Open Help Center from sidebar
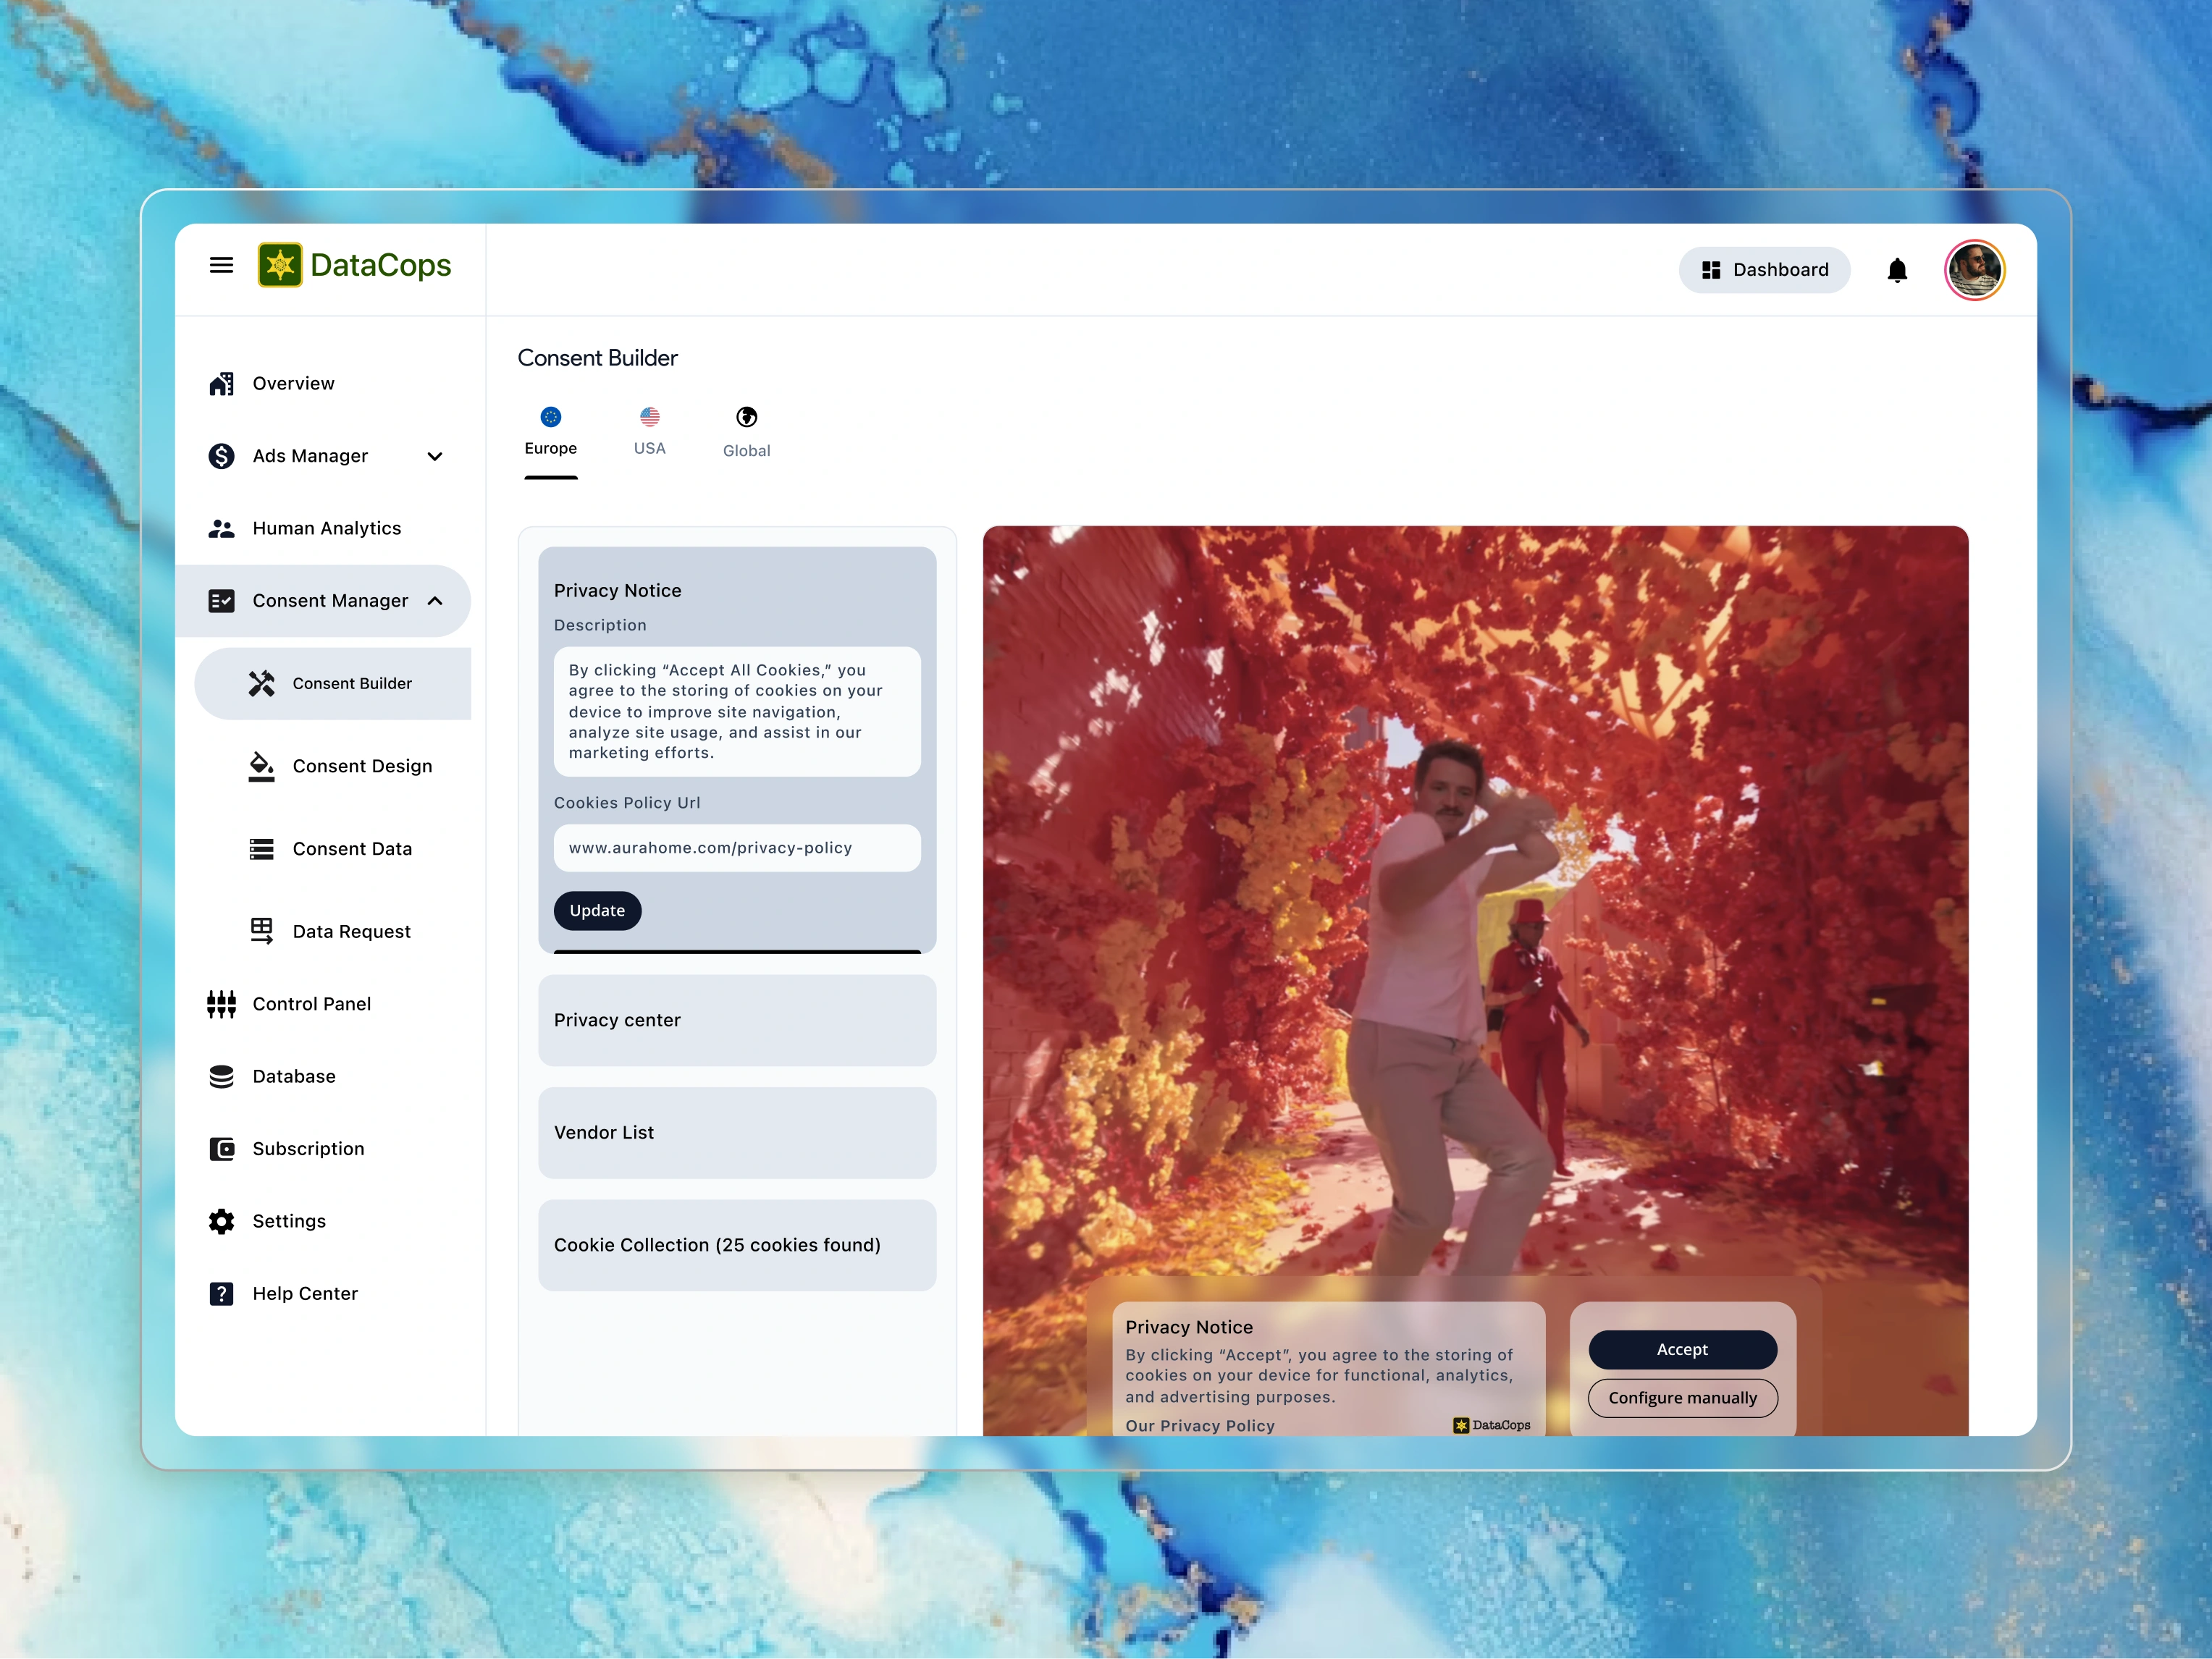The width and height of the screenshot is (2212, 1659). pyautogui.click(x=304, y=1293)
